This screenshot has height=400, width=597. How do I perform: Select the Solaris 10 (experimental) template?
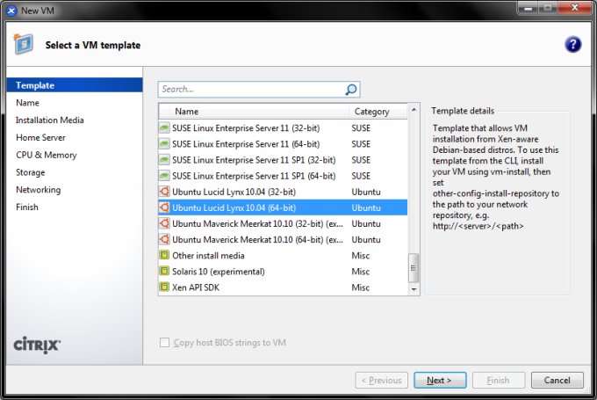click(x=283, y=271)
